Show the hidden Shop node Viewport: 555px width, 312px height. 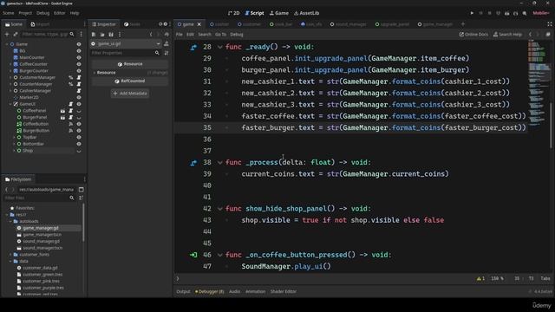[79, 151]
